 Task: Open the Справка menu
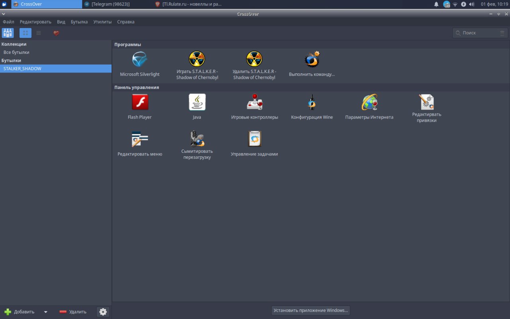[x=126, y=22]
